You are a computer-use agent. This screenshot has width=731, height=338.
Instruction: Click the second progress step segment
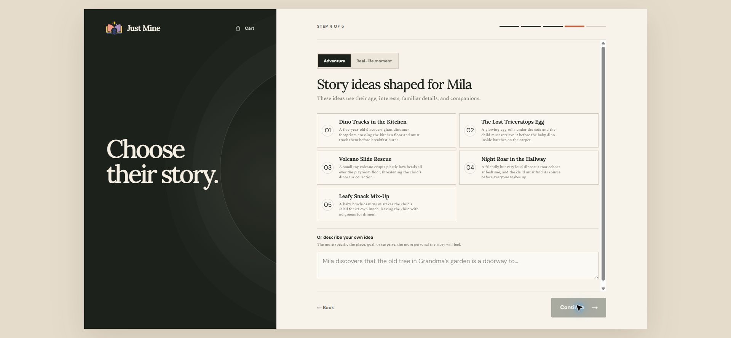coord(531,26)
